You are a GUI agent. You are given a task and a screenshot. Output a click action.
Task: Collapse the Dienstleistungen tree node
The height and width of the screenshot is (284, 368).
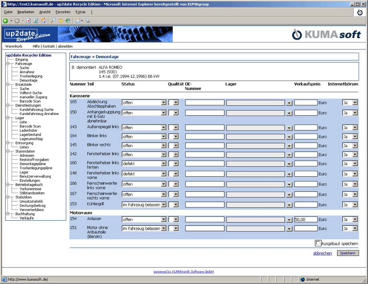[x=8, y=105]
